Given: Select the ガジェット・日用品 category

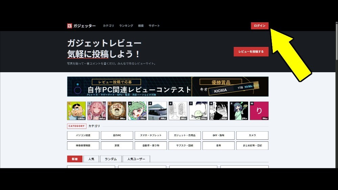Looking at the screenshot, I should [185, 135].
